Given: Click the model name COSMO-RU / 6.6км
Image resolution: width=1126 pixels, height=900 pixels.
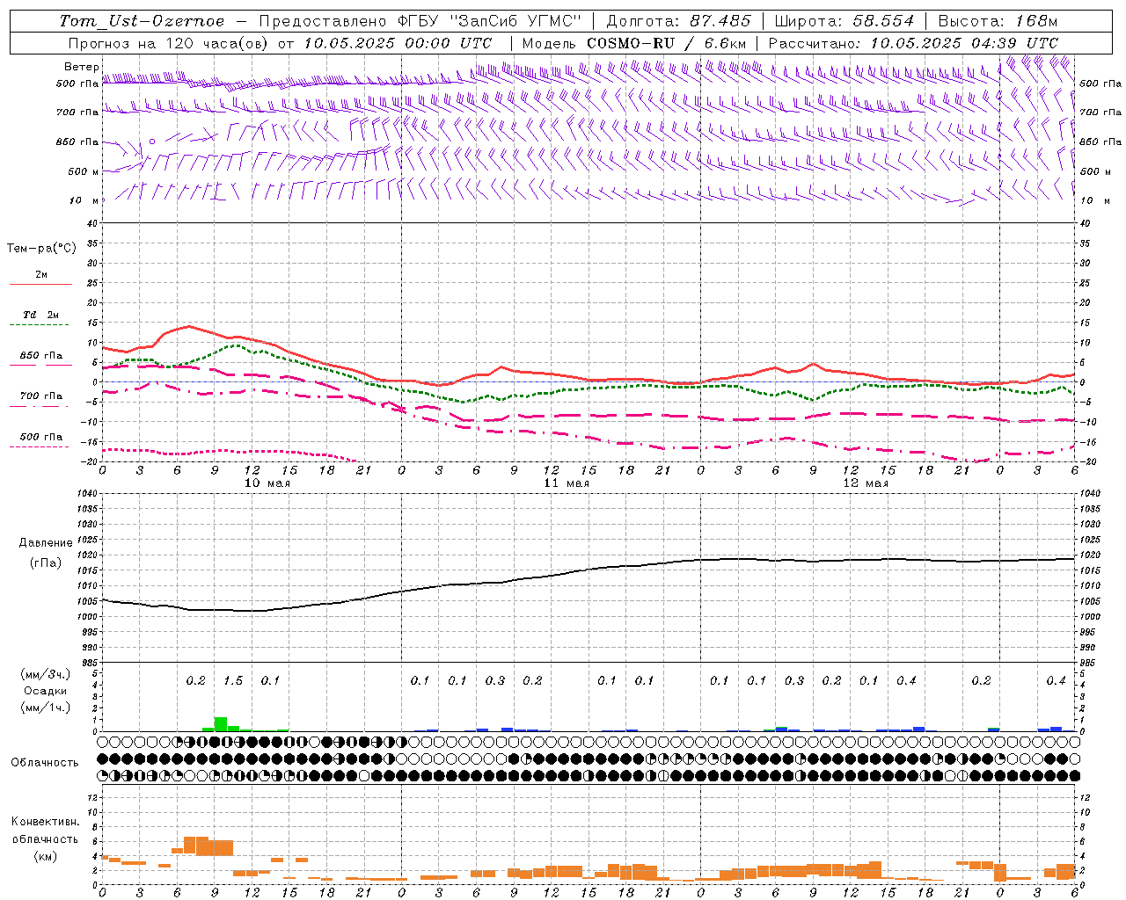Looking at the screenshot, I should pos(667,43).
